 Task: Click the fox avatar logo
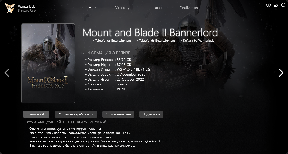(10, 8)
